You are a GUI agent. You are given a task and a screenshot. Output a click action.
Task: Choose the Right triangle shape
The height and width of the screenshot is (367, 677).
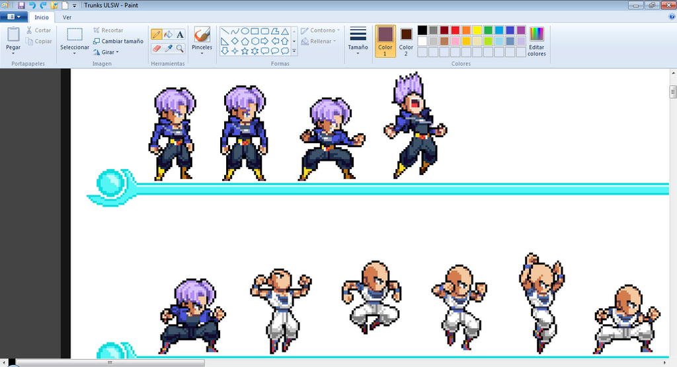coord(225,42)
